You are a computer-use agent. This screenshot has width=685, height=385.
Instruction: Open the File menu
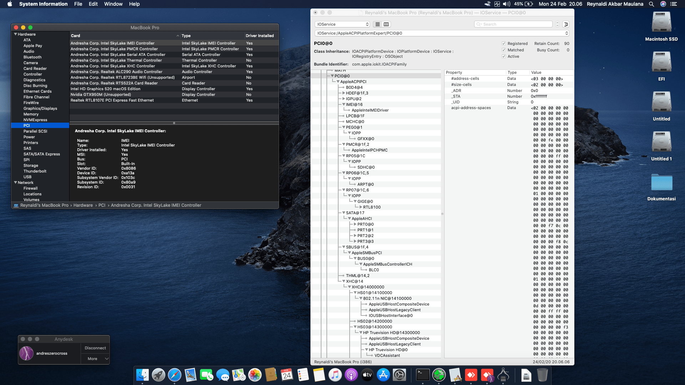tap(78, 4)
